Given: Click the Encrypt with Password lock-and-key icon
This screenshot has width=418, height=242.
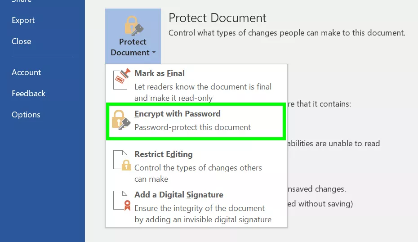Looking at the screenshot, I should pos(121,120).
